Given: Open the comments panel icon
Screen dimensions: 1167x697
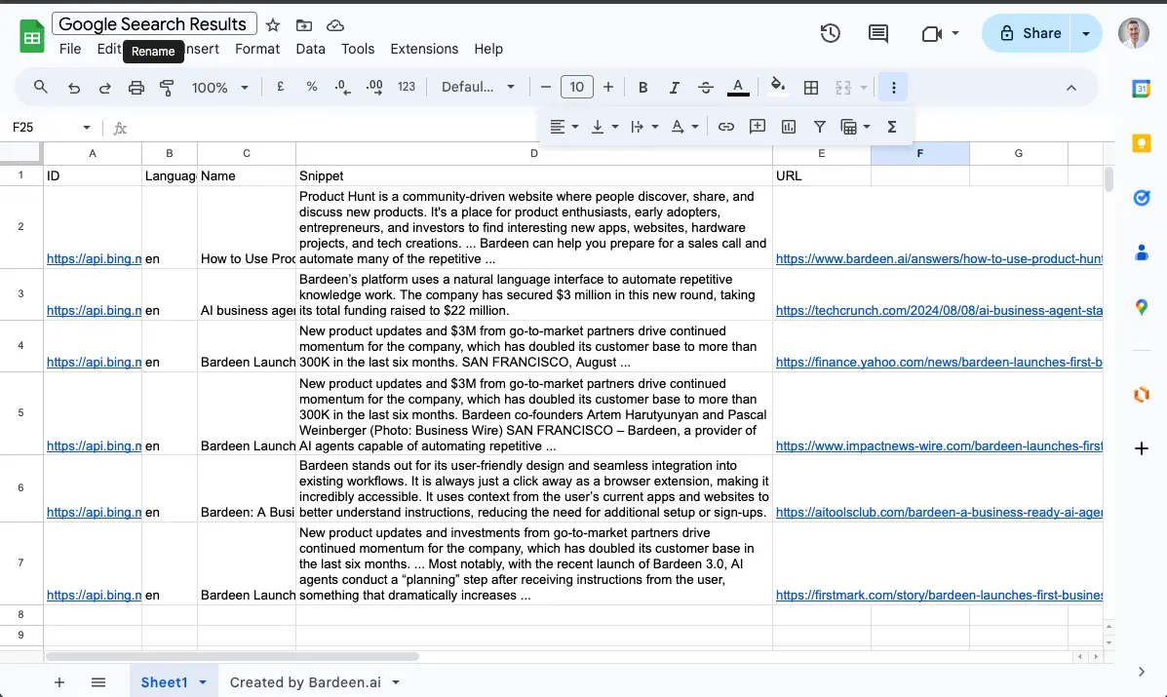Looking at the screenshot, I should click(x=878, y=33).
